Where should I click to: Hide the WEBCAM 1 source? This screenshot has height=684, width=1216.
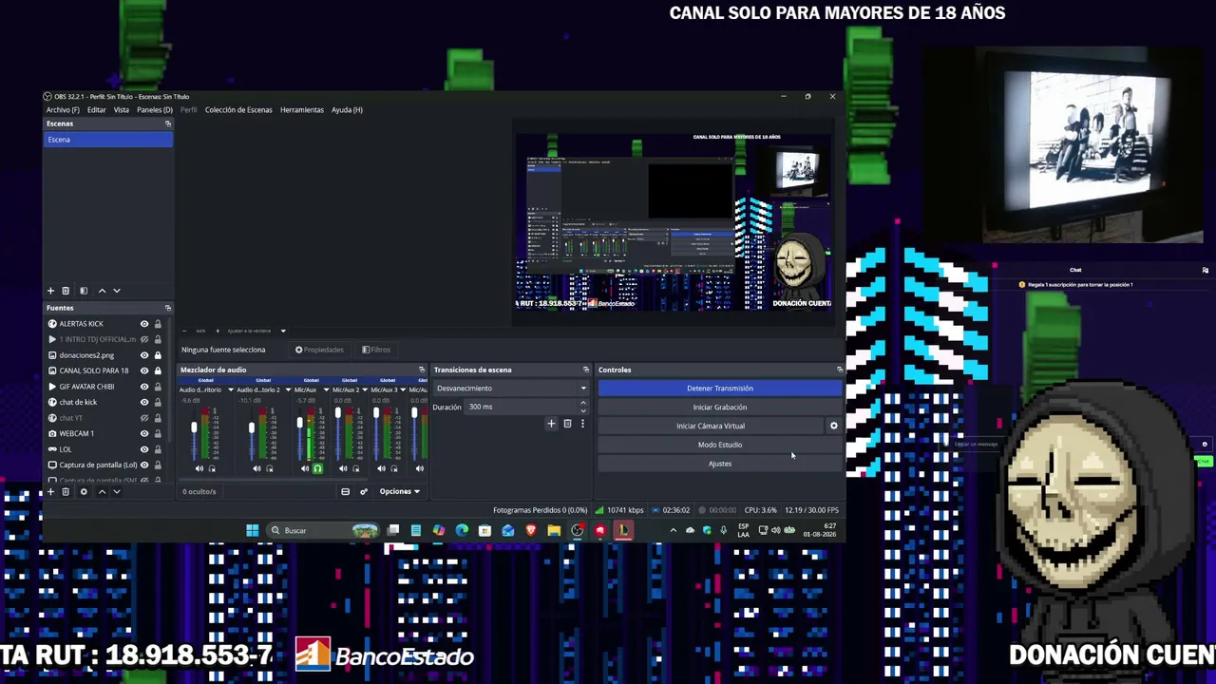(144, 433)
